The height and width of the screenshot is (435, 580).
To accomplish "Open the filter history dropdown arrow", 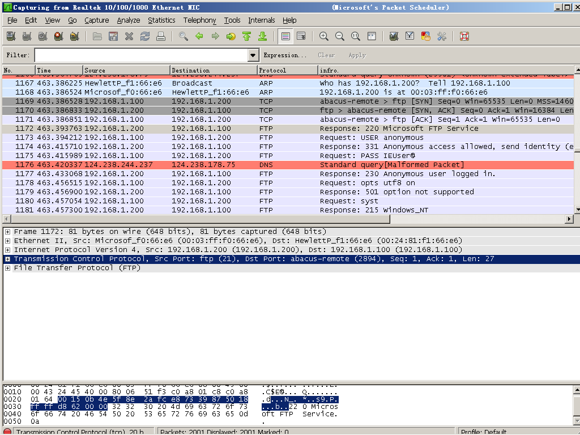I will [253, 55].
